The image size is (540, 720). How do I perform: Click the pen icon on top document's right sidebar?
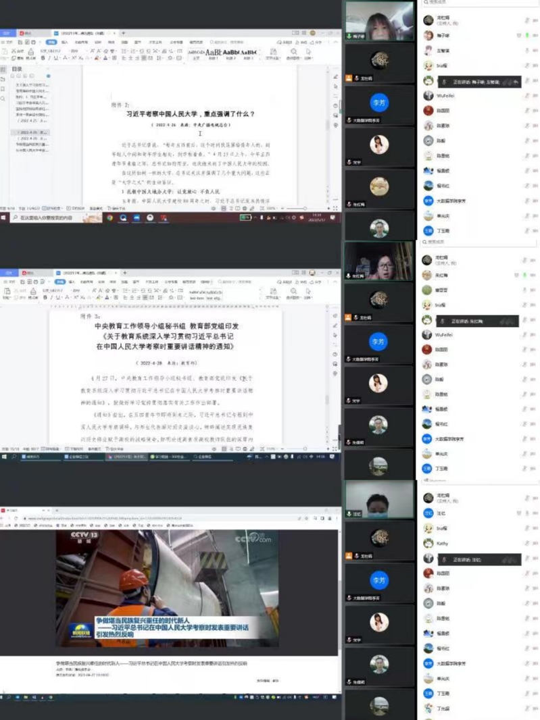pyautogui.click(x=336, y=77)
